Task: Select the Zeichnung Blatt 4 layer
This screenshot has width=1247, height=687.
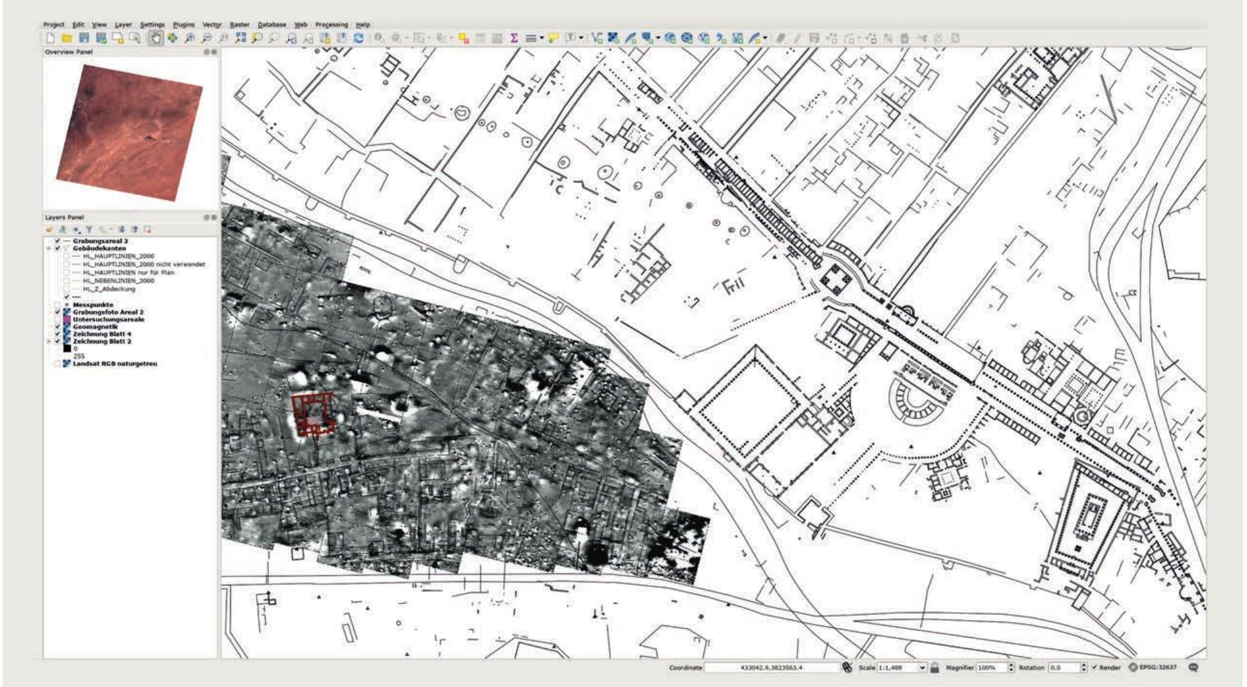Action: (102, 334)
